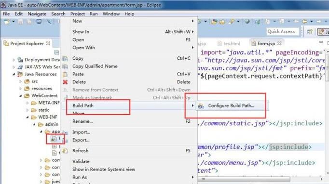Image resolution: width=329 pixels, height=184 pixels.
Task: Choose Copy Qualified Name menu entry
Action: point(129,66)
